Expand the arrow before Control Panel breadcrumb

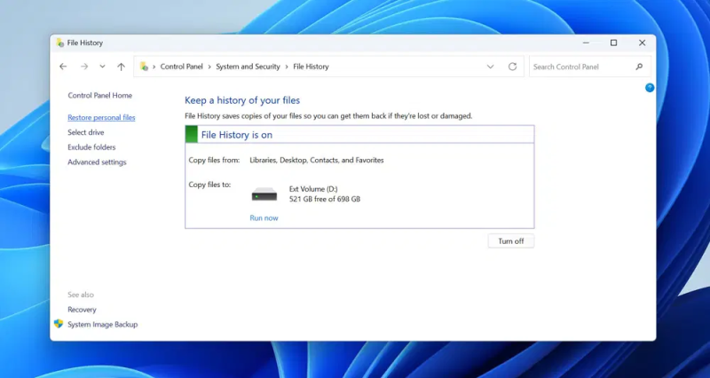coord(154,67)
